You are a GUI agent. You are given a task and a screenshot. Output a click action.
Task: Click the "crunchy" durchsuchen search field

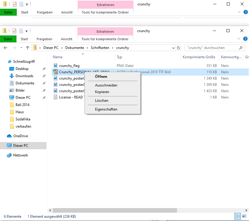[211, 48]
